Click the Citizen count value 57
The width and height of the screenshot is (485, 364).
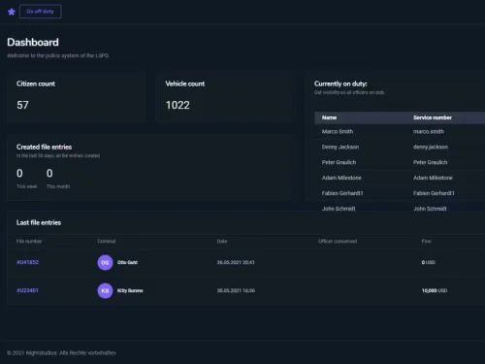coord(22,105)
